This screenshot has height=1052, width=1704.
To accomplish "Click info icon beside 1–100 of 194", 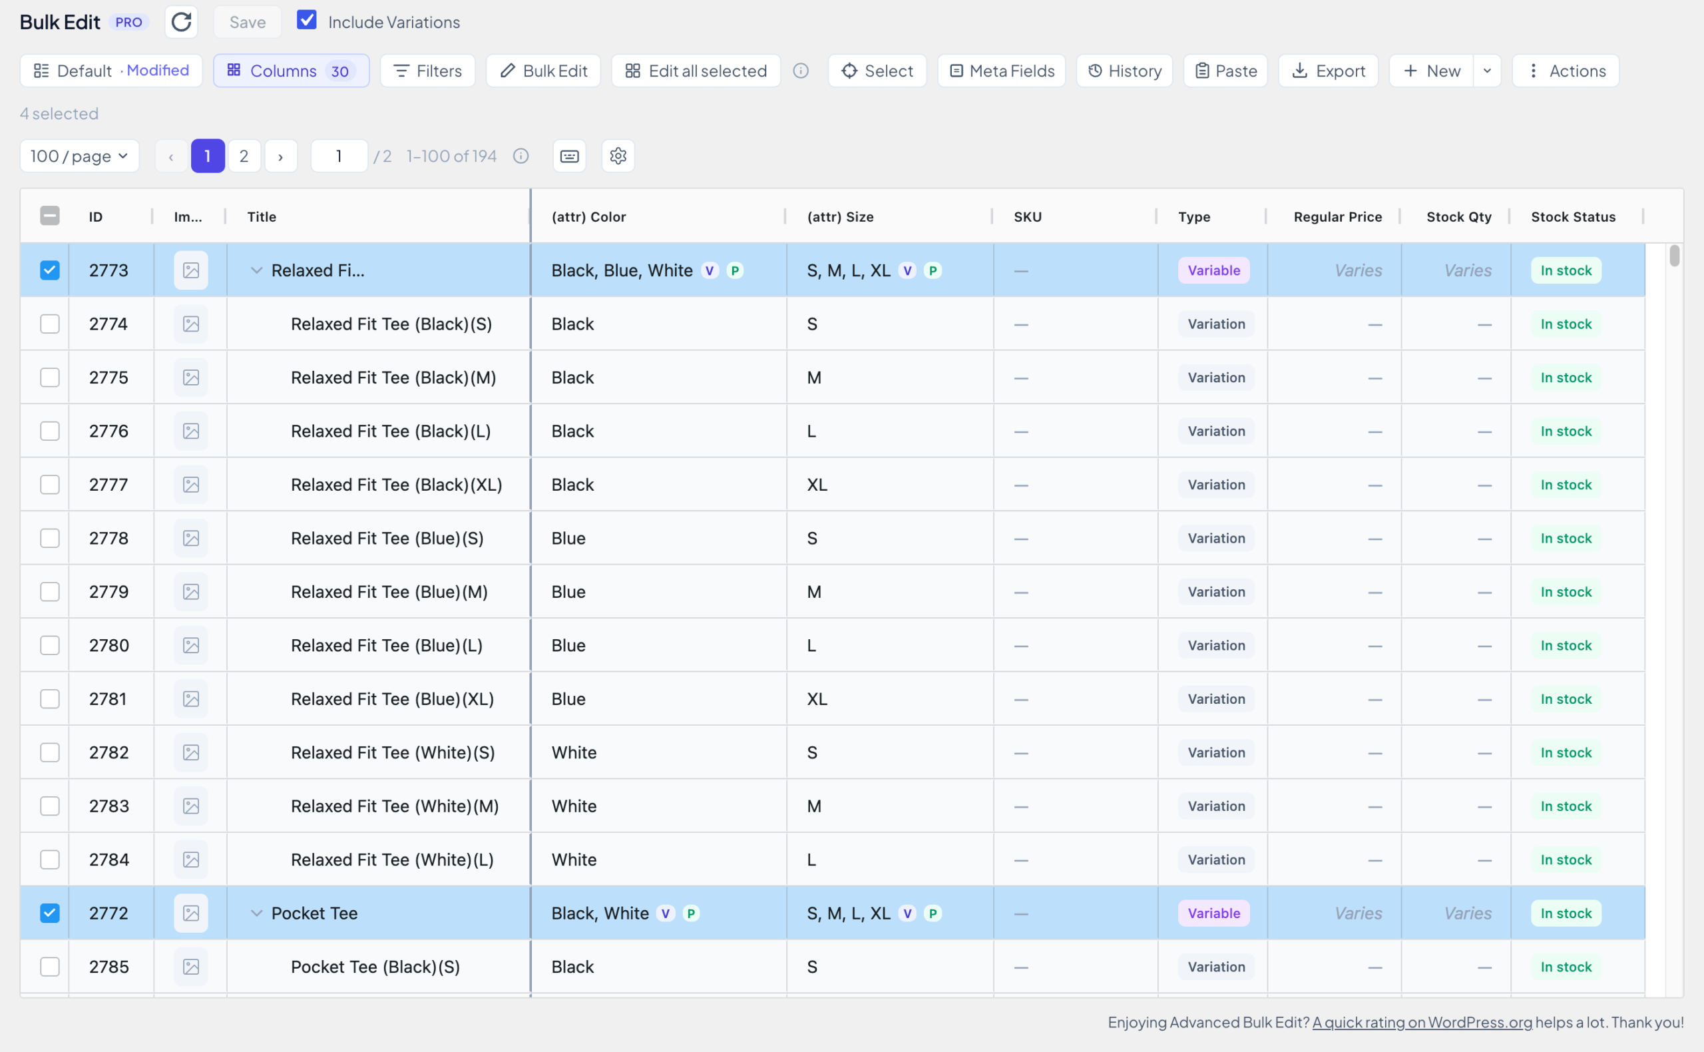I will click(x=521, y=156).
